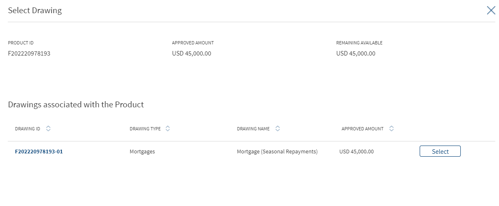Click the top Approved Amount value
The height and width of the screenshot is (206, 499).
pyautogui.click(x=192, y=53)
